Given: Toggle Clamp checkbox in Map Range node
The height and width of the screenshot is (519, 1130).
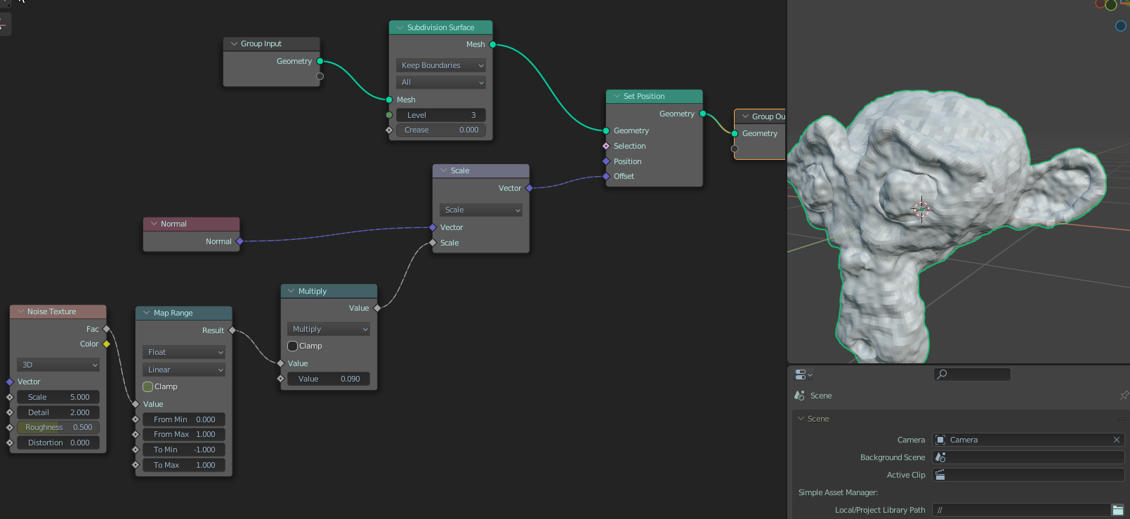Looking at the screenshot, I should [148, 386].
